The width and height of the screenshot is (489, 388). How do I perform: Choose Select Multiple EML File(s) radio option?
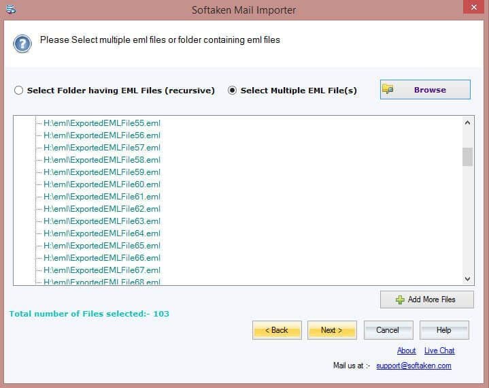coord(233,91)
